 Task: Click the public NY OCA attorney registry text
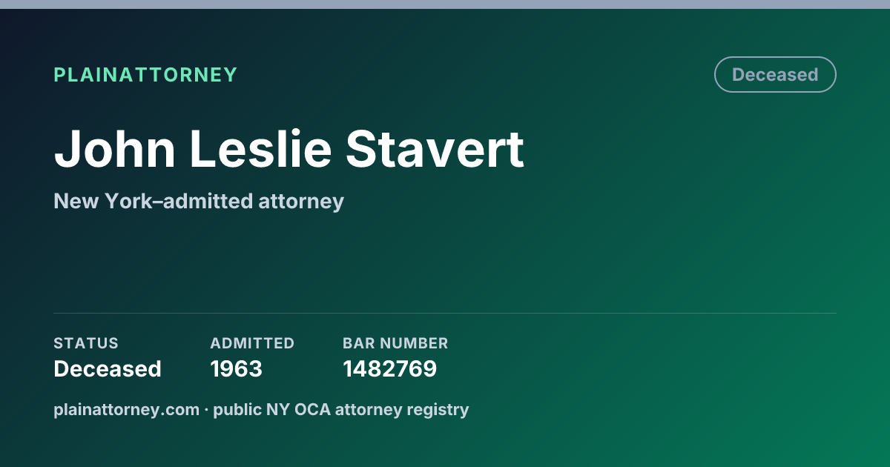click(x=341, y=409)
